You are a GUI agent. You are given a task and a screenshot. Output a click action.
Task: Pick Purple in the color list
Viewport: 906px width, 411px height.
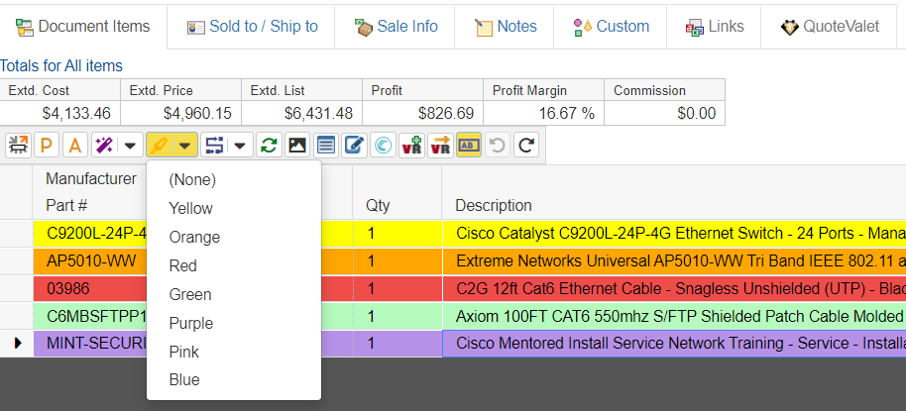coord(190,324)
